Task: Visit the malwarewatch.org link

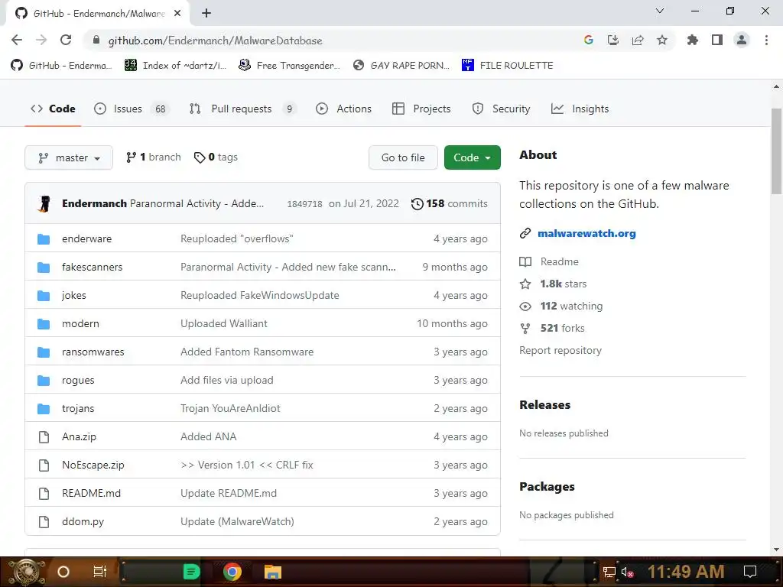Action: pyautogui.click(x=586, y=233)
